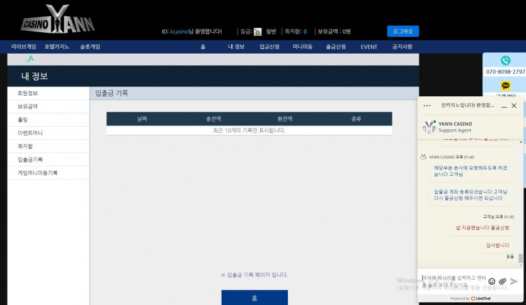The width and height of the screenshot is (526, 305).
Task: Minimize the LiveChat window
Action: click(504, 106)
